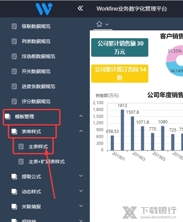This screenshot has width=183, height=222.
Task: Click the home icon tab
Action: point(99,24)
